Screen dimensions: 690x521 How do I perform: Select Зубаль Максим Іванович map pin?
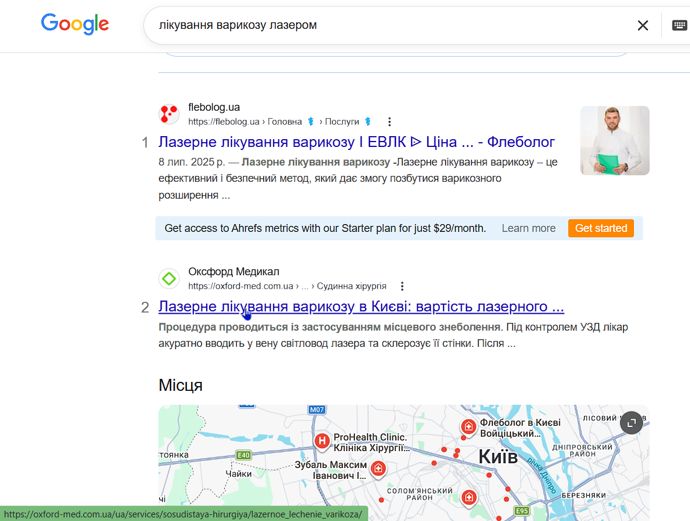(378, 469)
